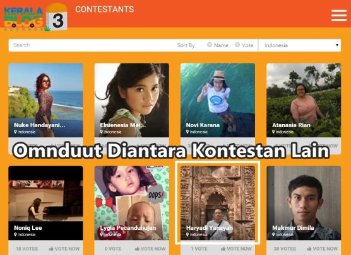
Task: Open Atanasia Rian contestant photo
Action: 304,100
